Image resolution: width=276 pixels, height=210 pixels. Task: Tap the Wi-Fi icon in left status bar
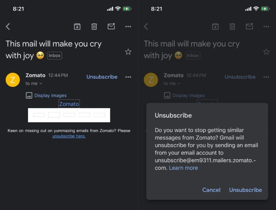click(x=118, y=9)
